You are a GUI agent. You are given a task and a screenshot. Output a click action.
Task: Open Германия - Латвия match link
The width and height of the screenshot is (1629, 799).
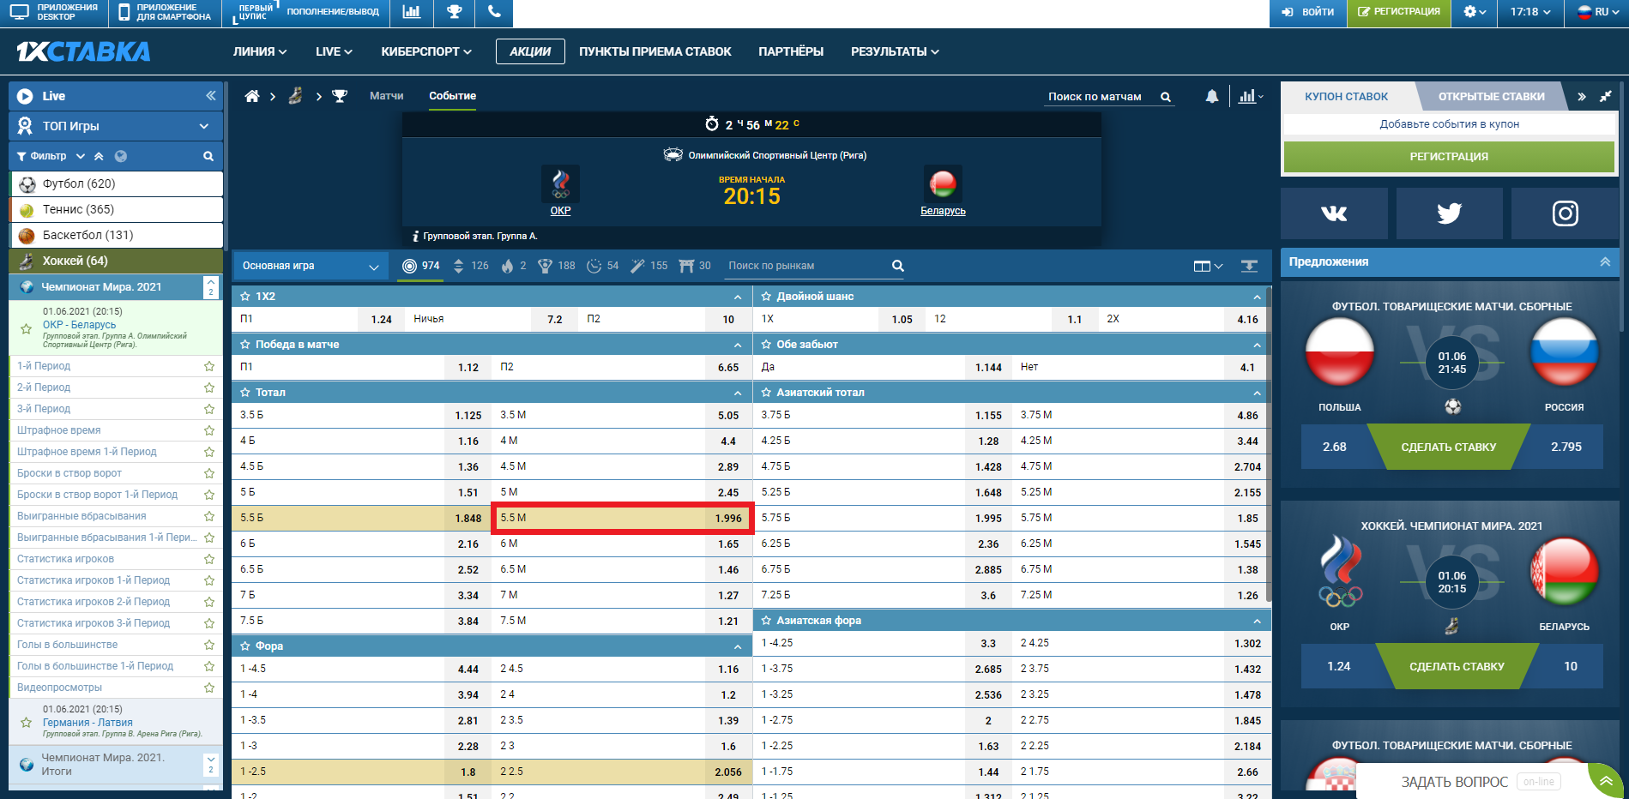[87, 723]
